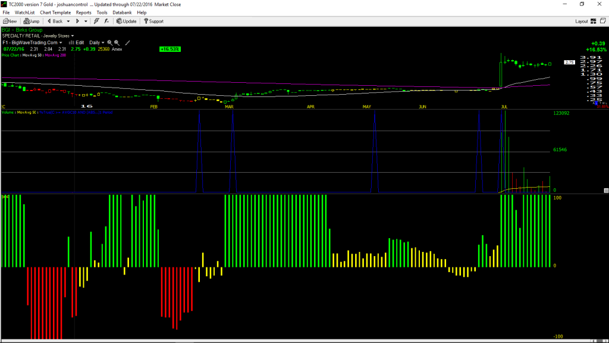Expand the forward history dropdown arrow
609x343 pixels.
click(86, 21)
